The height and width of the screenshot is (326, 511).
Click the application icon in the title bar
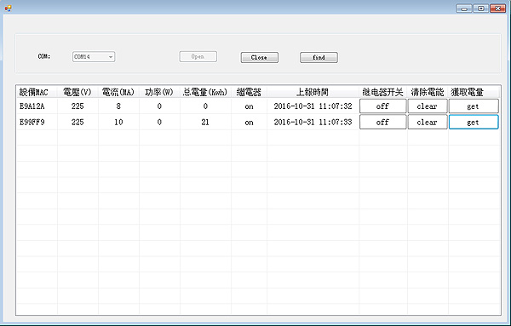pyautogui.click(x=8, y=9)
